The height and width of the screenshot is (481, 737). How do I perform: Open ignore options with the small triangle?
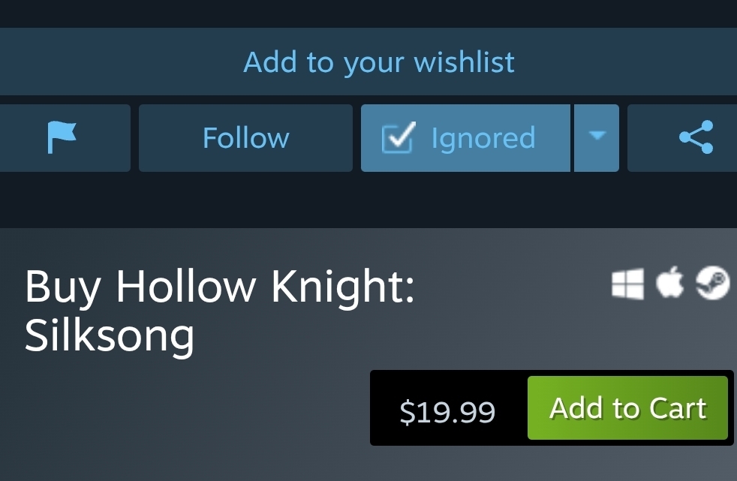tap(597, 135)
